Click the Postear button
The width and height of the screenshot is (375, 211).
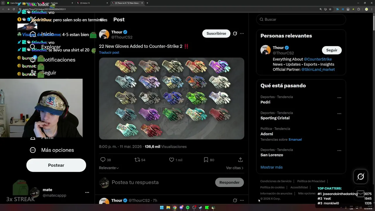(56, 165)
